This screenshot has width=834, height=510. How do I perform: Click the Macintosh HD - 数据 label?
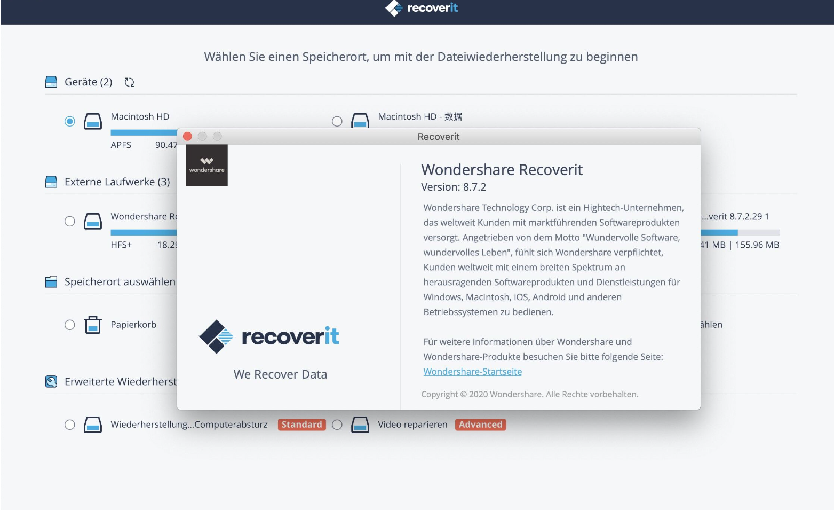click(420, 116)
